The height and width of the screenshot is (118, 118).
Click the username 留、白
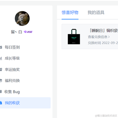click(x=16, y=32)
